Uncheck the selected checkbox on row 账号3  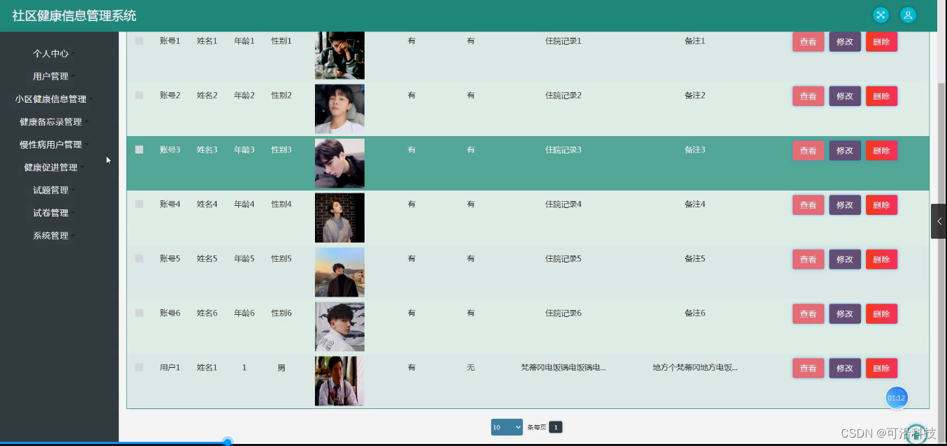pos(138,149)
